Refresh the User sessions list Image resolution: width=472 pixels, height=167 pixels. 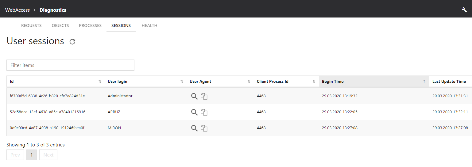(x=72, y=42)
